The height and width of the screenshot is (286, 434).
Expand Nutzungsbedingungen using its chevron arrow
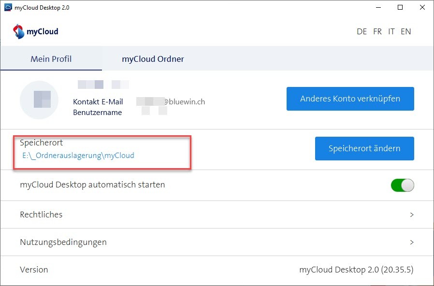412,242
